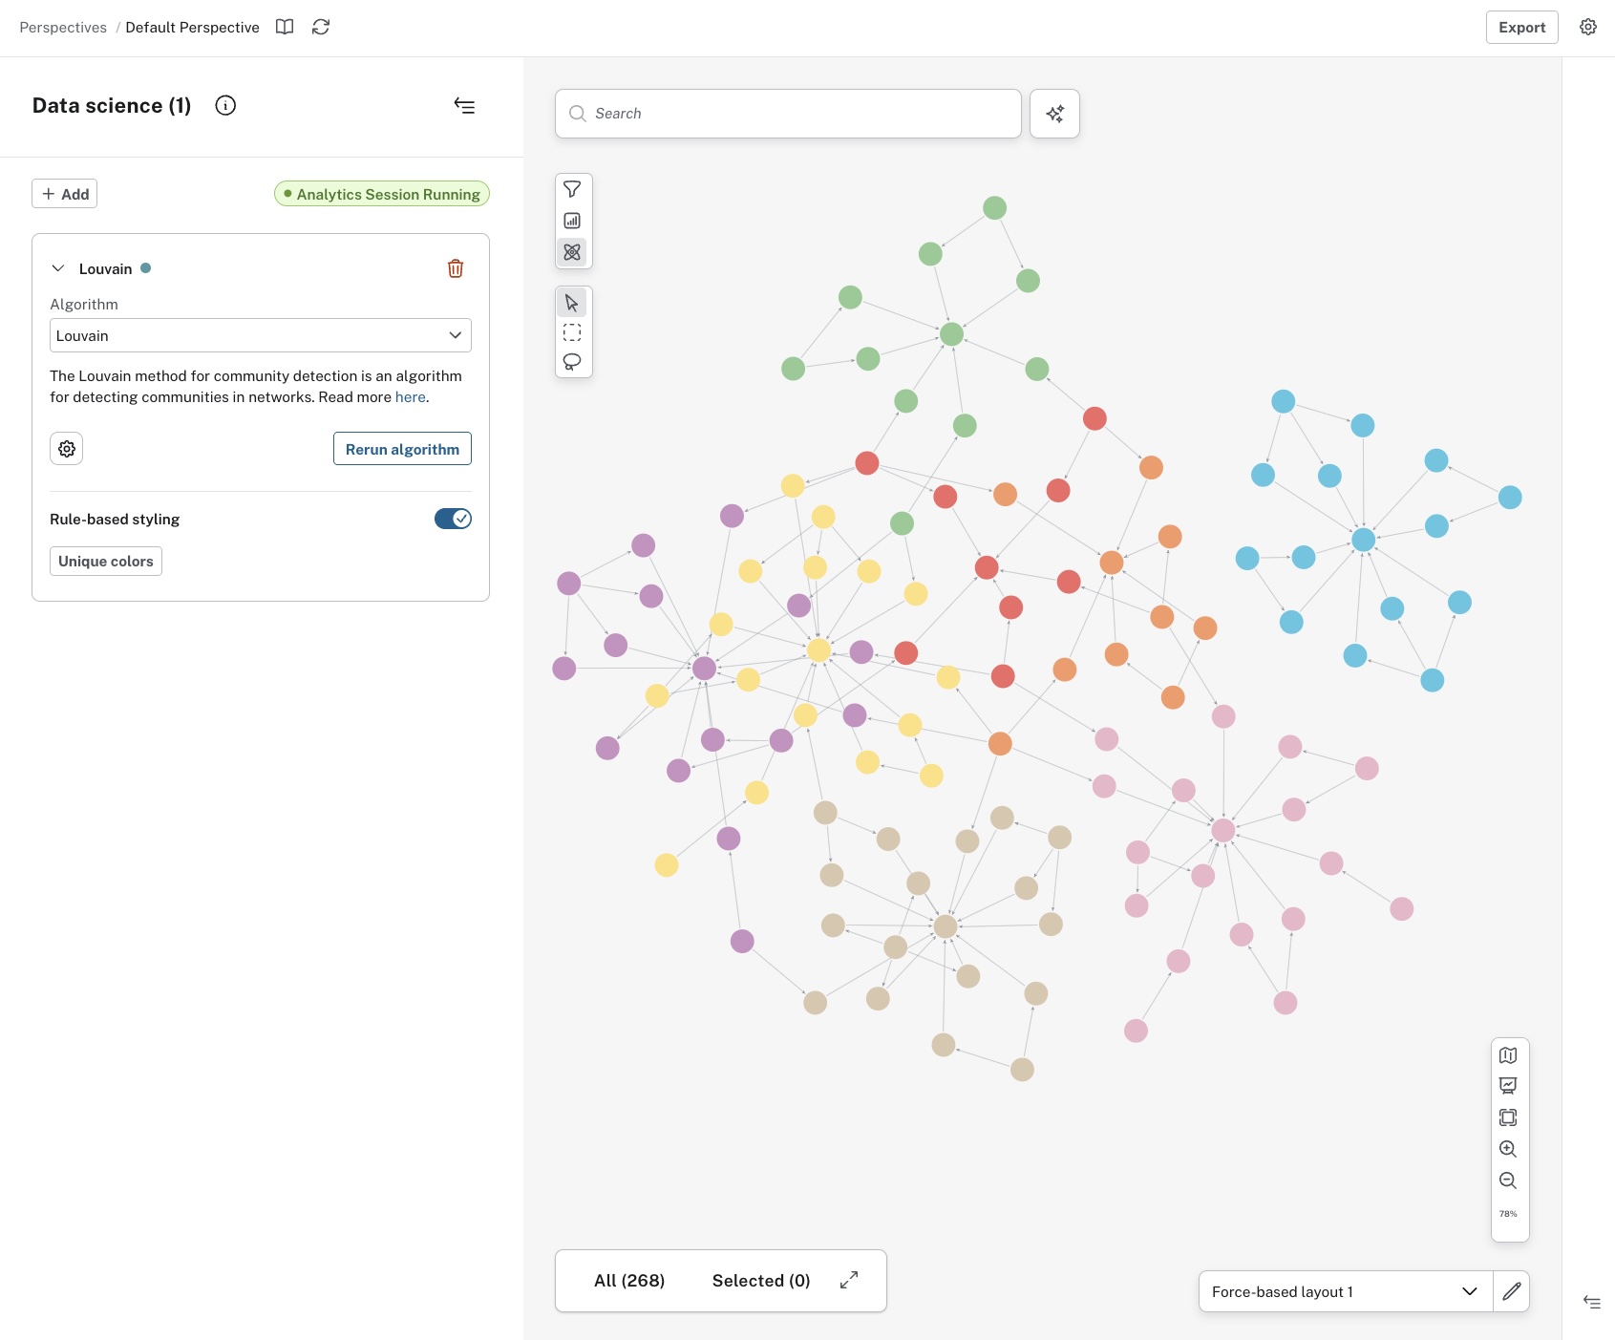Open Louvain algorithm settings gear
Screen dimensions: 1615x1340
pyautogui.click(x=67, y=449)
